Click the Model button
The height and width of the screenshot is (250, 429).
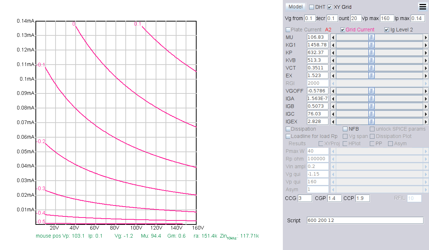tap(295, 7)
